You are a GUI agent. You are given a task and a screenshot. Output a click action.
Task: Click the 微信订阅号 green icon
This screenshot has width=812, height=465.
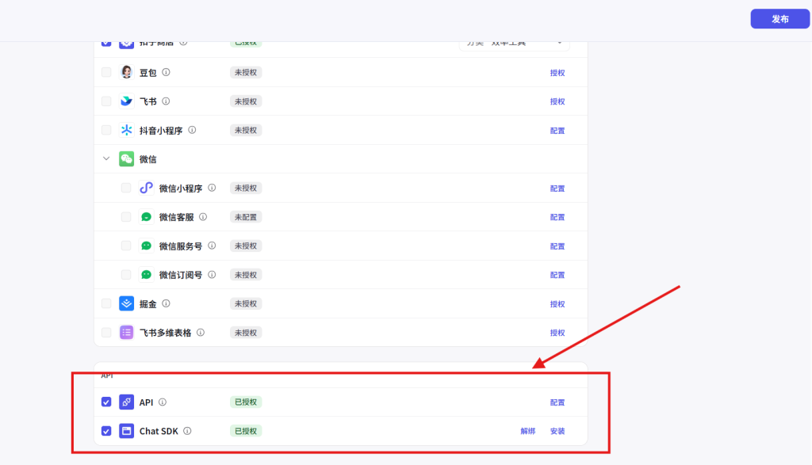point(146,275)
